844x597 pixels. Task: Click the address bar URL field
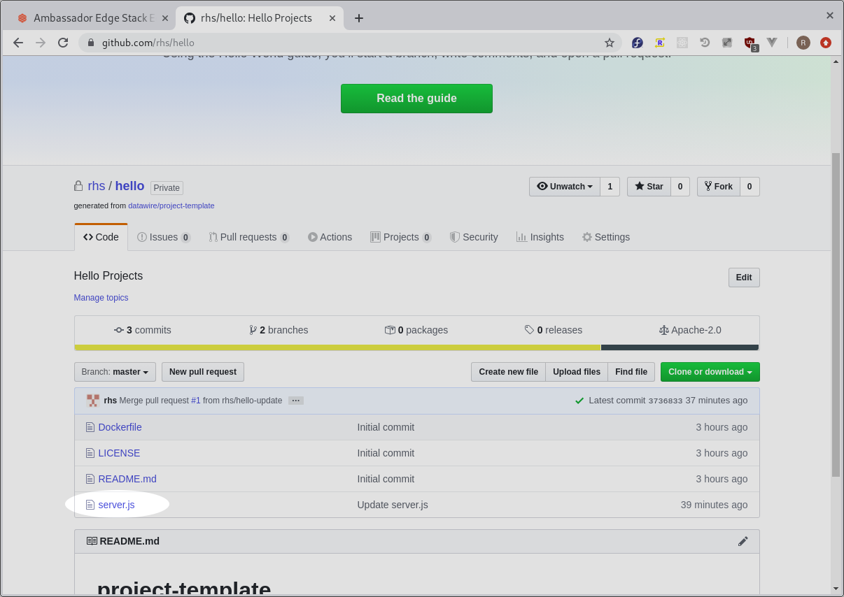350,43
